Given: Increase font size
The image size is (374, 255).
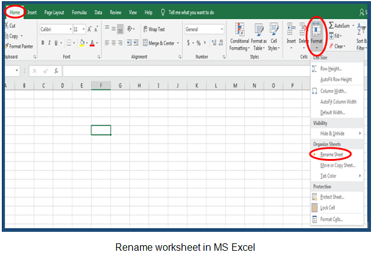Looking at the screenshot, I should 89,29.
